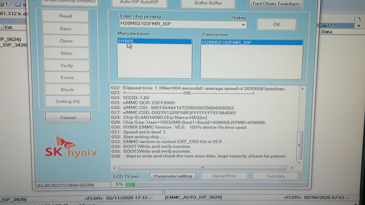Click the Read button
This screenshot has width=365, height=205.
point(65,16)
